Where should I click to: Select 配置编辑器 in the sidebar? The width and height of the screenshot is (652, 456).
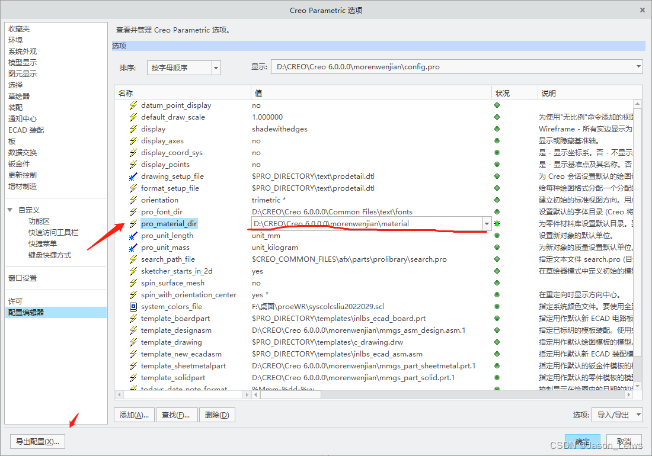tap(56, 312)
